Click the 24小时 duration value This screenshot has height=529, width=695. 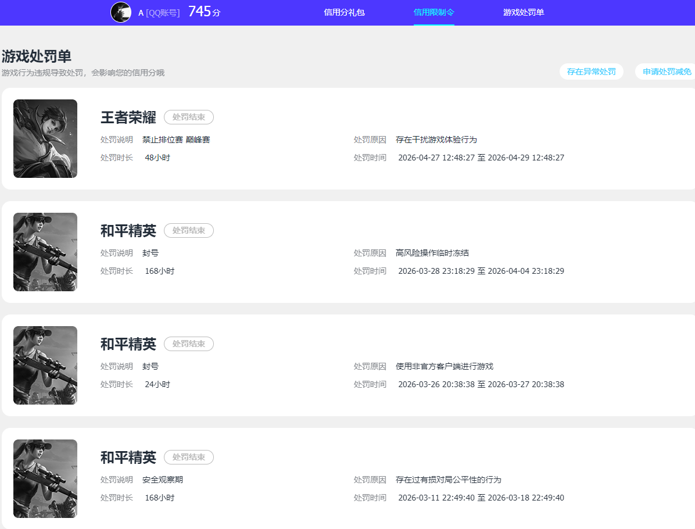pos(157,384)
